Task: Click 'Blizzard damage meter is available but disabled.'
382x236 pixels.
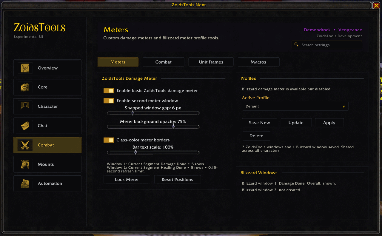Action: [286, 89]
